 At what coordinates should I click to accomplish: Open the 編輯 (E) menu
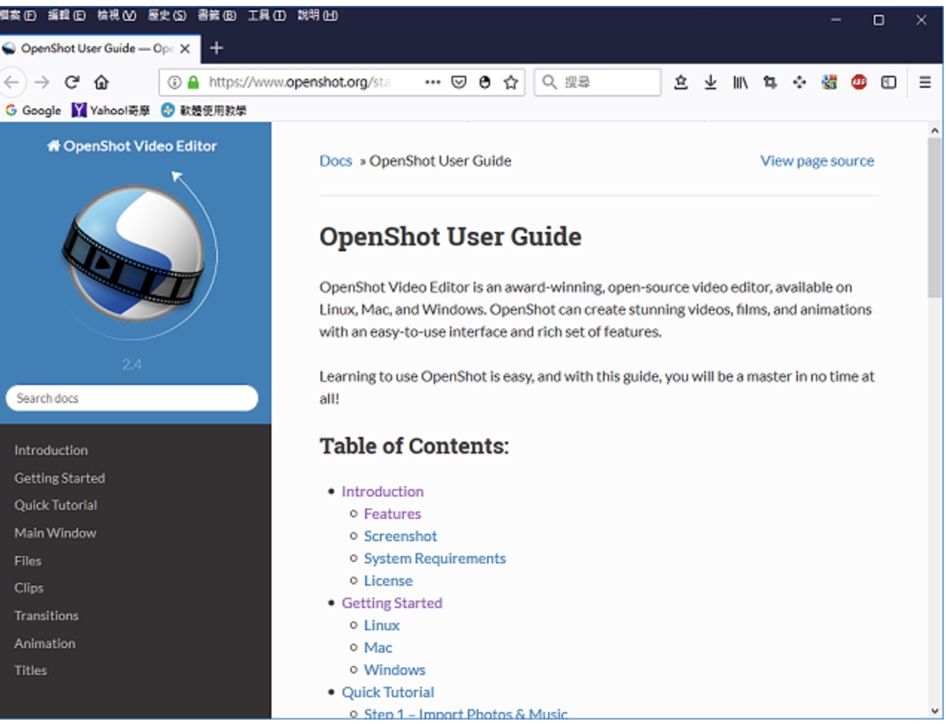(x=66, y=15)
